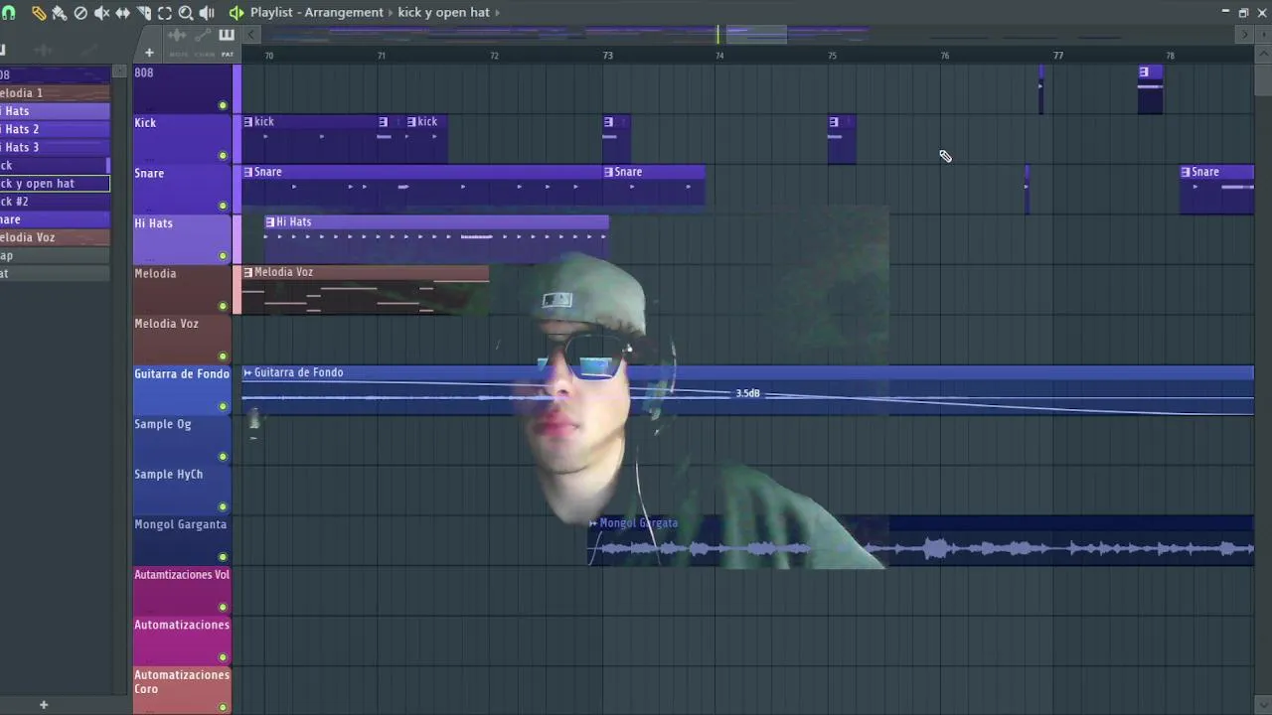This screenshot has width=1272, height=715.
Task: Select the Automatizaciones Coro track header
Action: pos(182,691)
